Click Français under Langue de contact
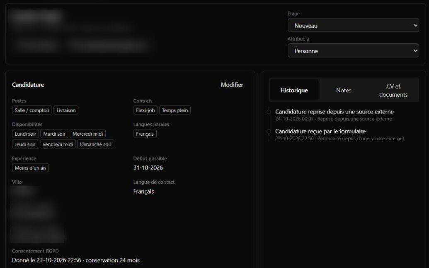Image resolution: width=429 pixels, height=268 pixels. click(143, 191)
